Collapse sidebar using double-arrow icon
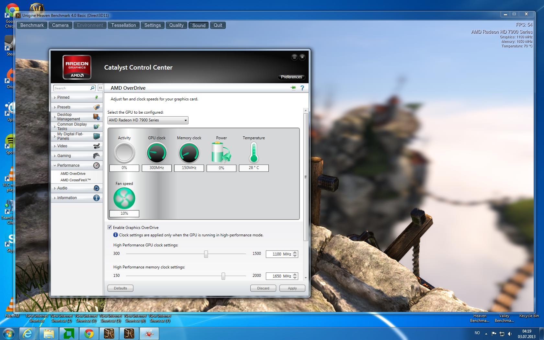 (x=100, y=88)
